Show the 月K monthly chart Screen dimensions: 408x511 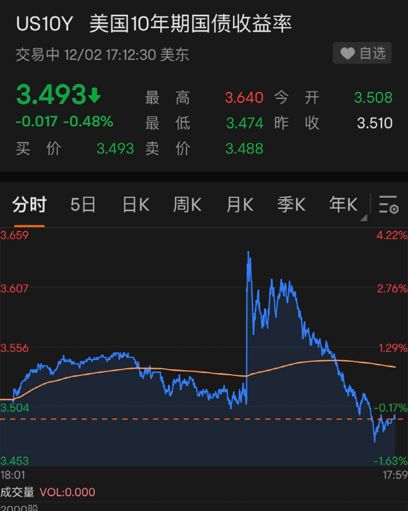[239, 205]
